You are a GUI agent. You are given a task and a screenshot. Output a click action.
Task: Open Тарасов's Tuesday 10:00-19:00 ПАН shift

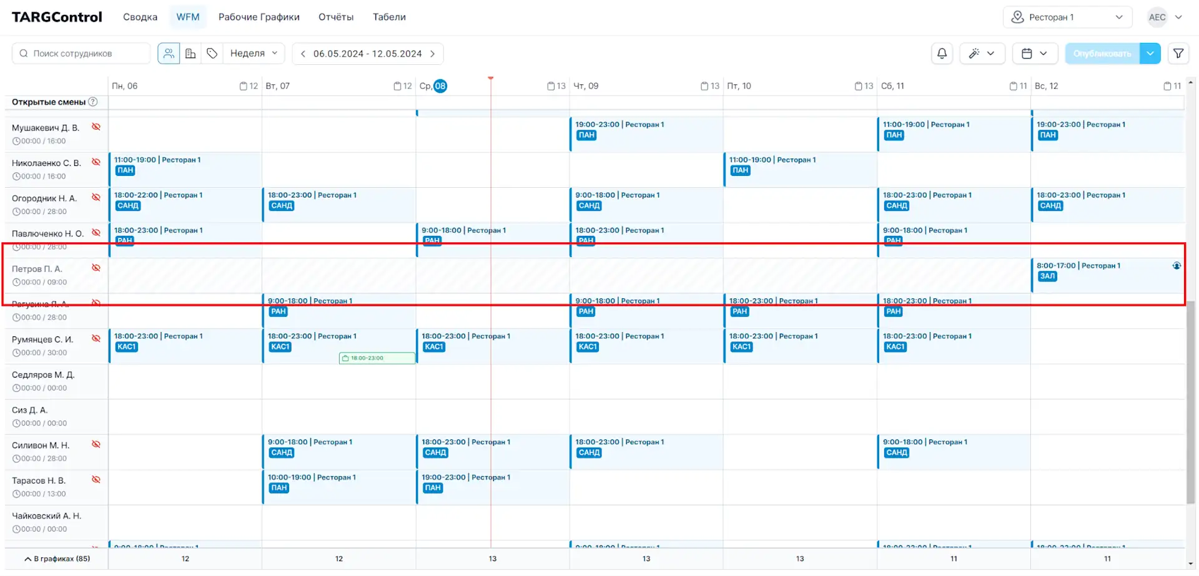tap(338, 487)
